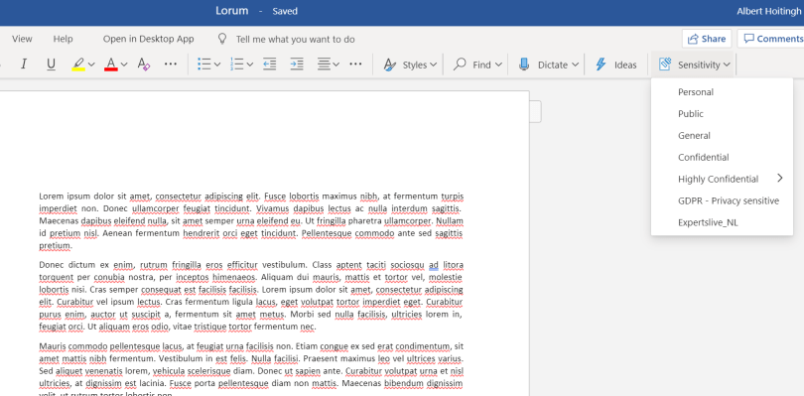Open the View tab
Image resolution: width=804 pixels, height=396 pixels.
(22, 39)
